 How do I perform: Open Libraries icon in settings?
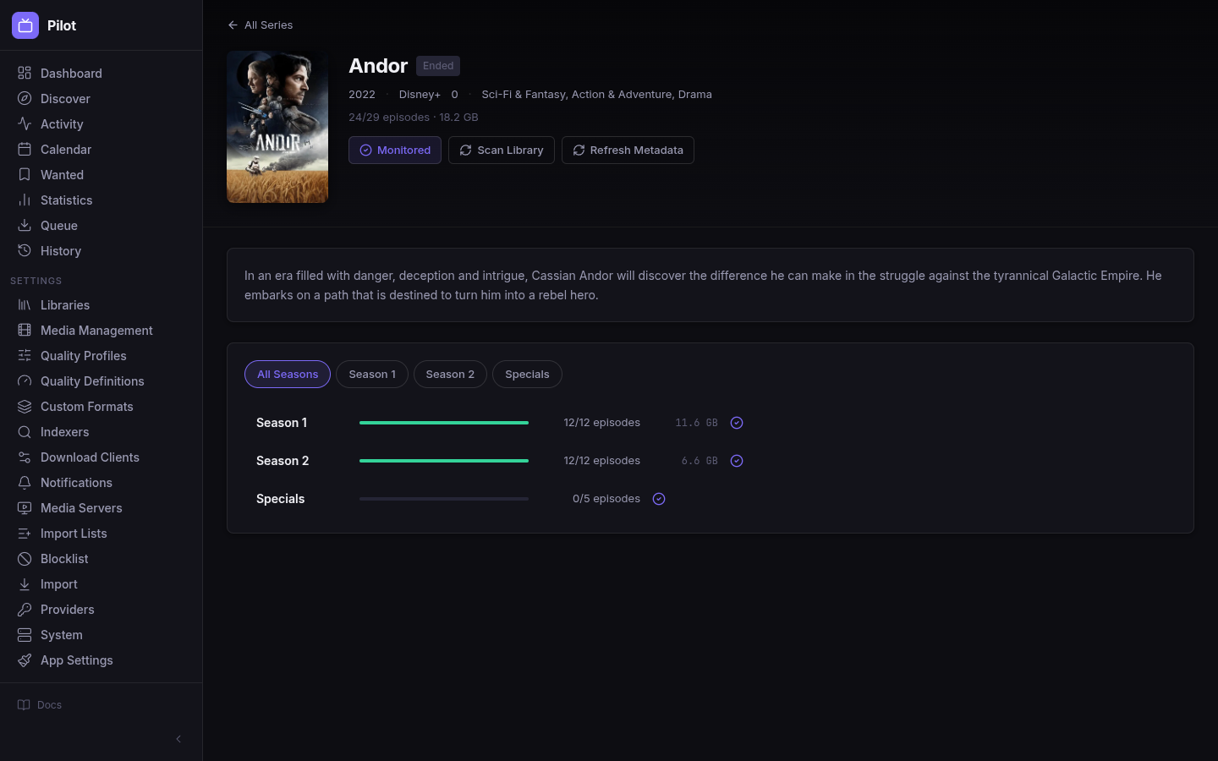click(x=25, y=305)
